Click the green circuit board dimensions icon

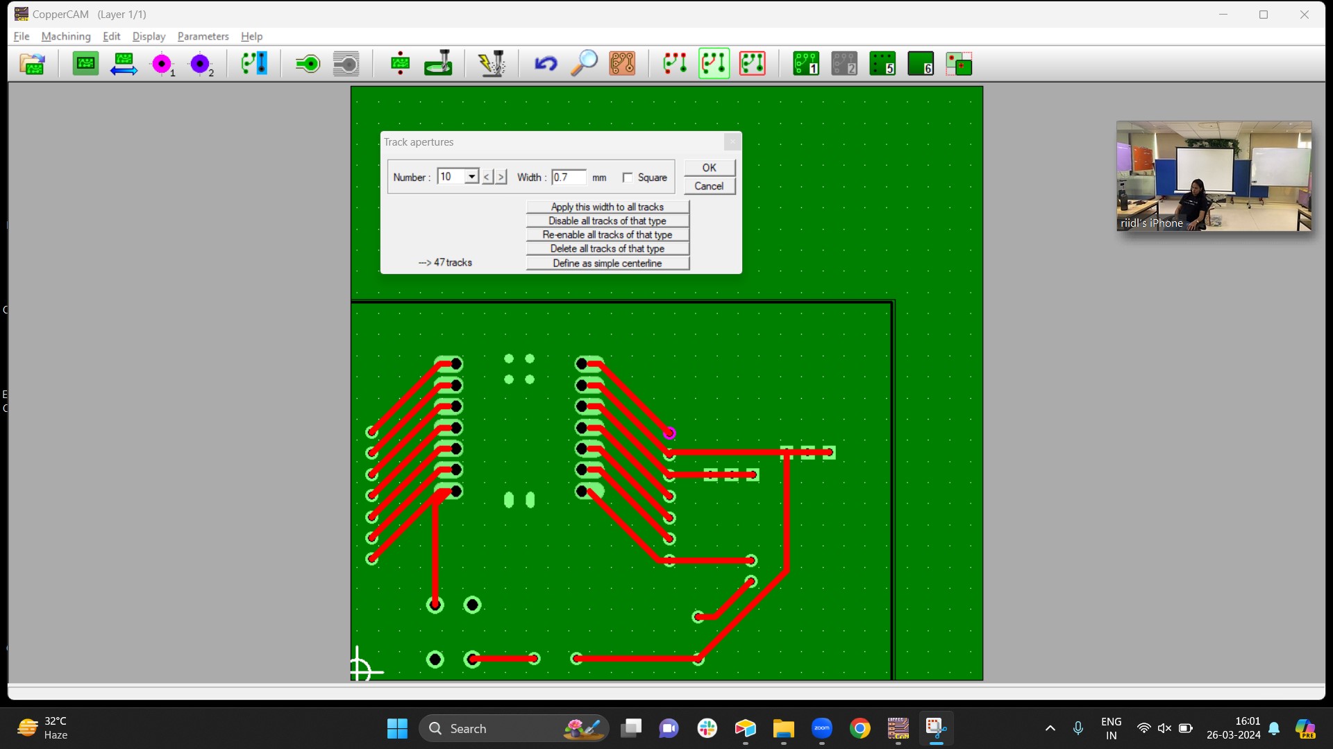click(86, 64)
